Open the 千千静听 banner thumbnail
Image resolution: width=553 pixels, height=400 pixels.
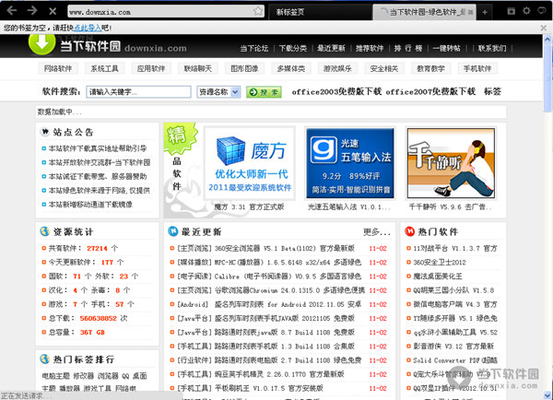[451, 163]
